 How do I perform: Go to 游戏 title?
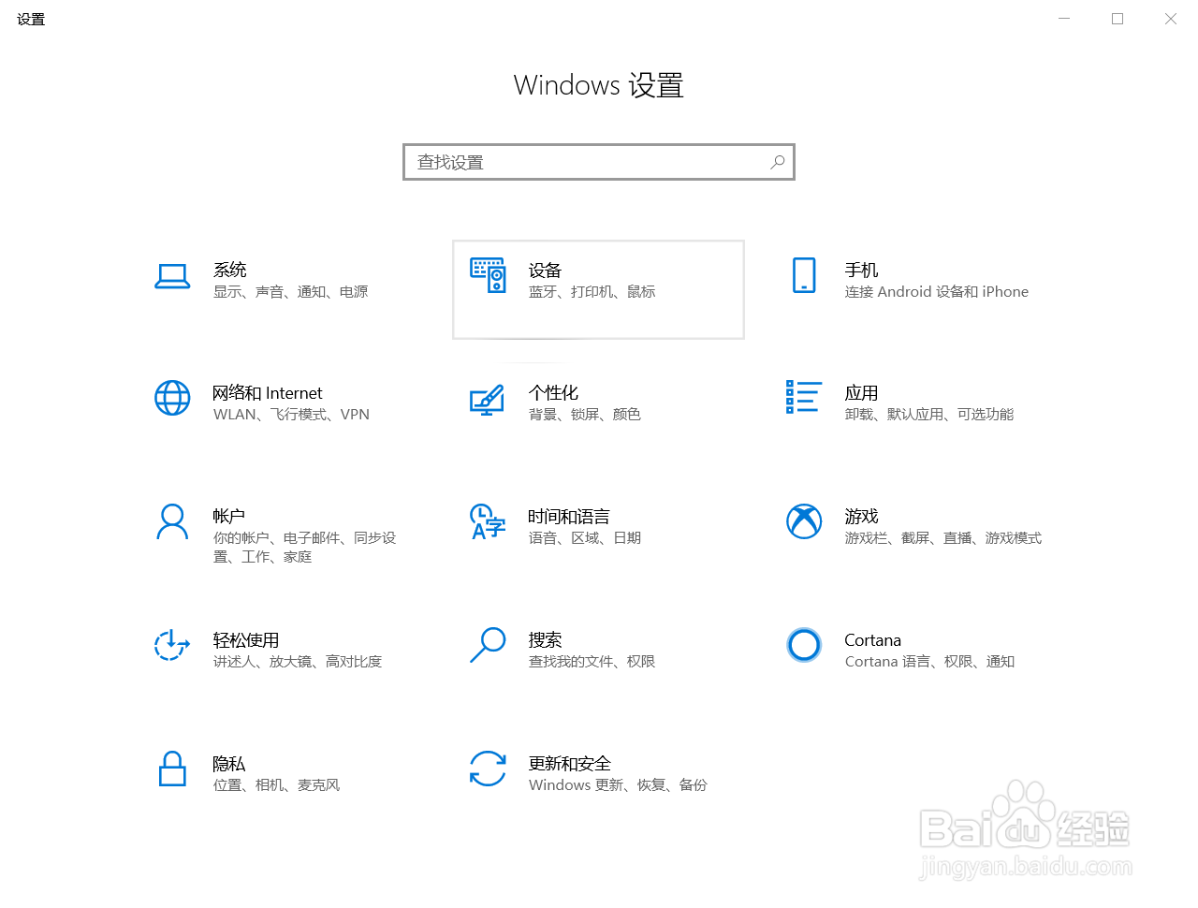861,517
